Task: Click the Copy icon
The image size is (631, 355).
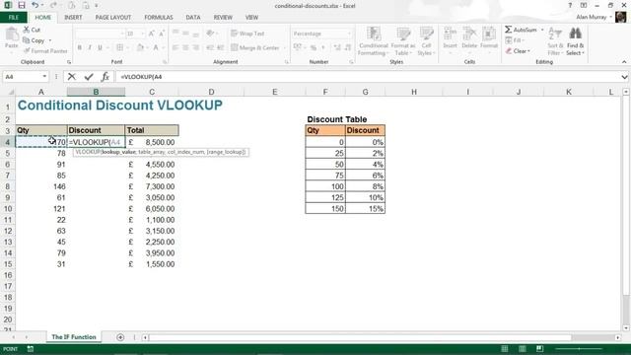Action: coord(27,40)
